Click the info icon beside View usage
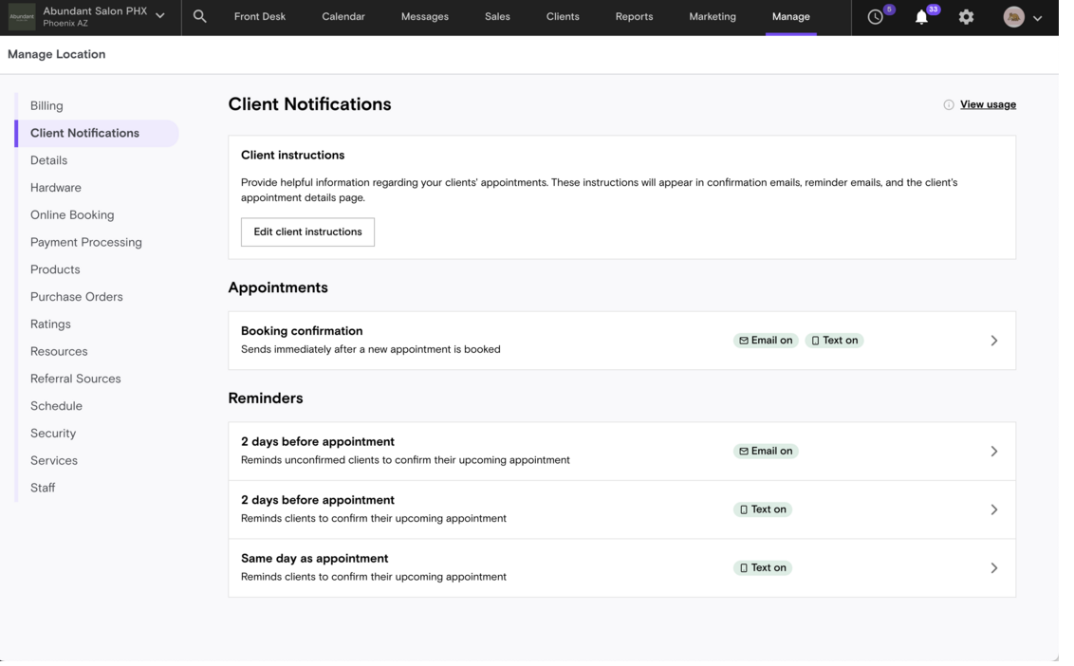The height and width of the screenshot is (666, 1074). [x=949, y=105]
